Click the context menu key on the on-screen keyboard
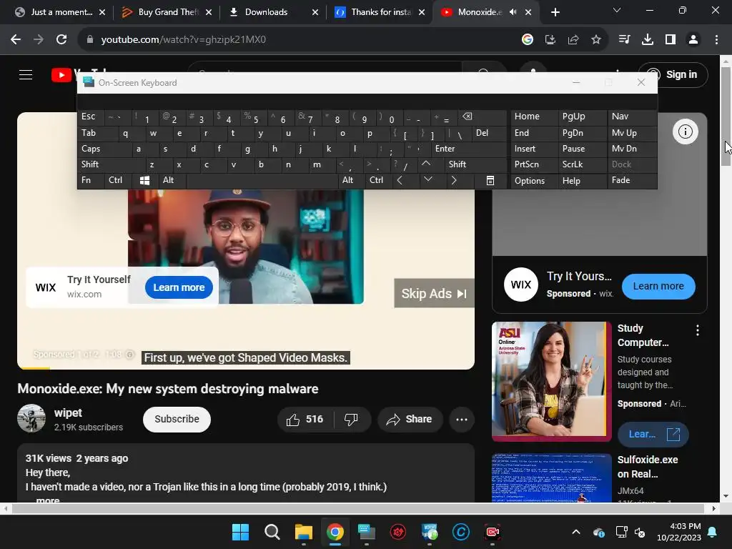 point(490,181)
